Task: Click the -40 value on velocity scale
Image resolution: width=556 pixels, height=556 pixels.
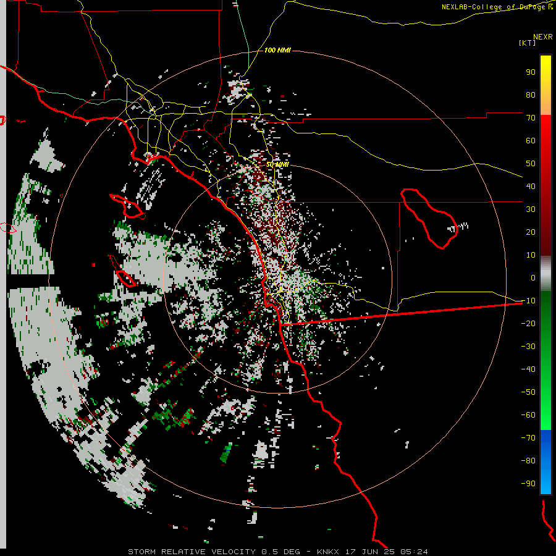Action: (x=528, y=369)
